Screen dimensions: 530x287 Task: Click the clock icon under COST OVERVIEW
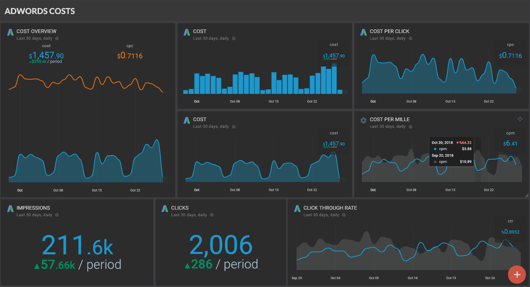(x=57, y=38)
